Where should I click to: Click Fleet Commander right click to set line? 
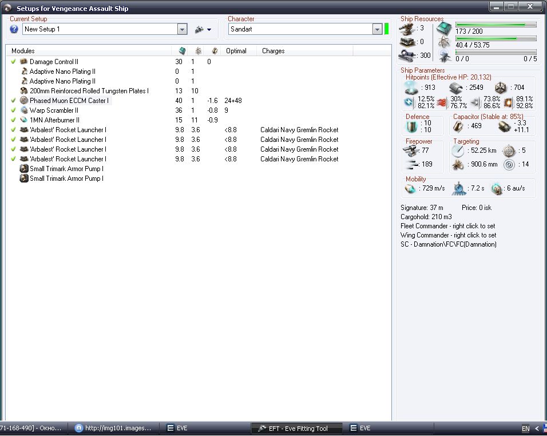click(447, 226)
